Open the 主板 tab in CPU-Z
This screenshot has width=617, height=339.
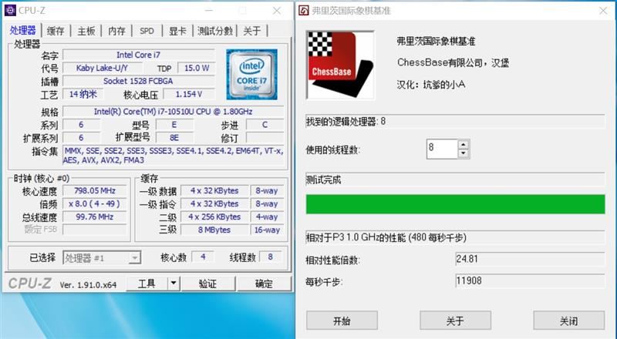pyautogui.click(x=86, y=31)
